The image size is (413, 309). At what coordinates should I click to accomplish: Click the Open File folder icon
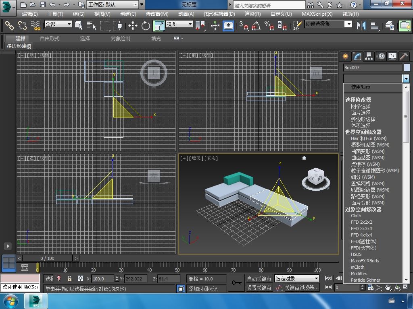coord(33,4)
